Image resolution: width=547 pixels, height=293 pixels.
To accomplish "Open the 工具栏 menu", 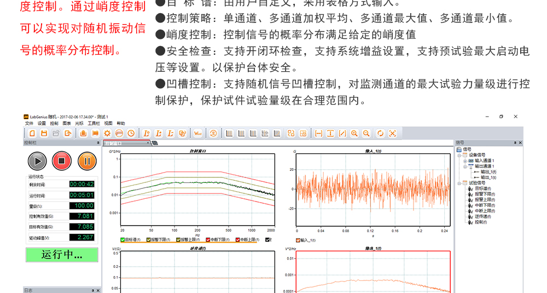I will [x=94, y=124].
